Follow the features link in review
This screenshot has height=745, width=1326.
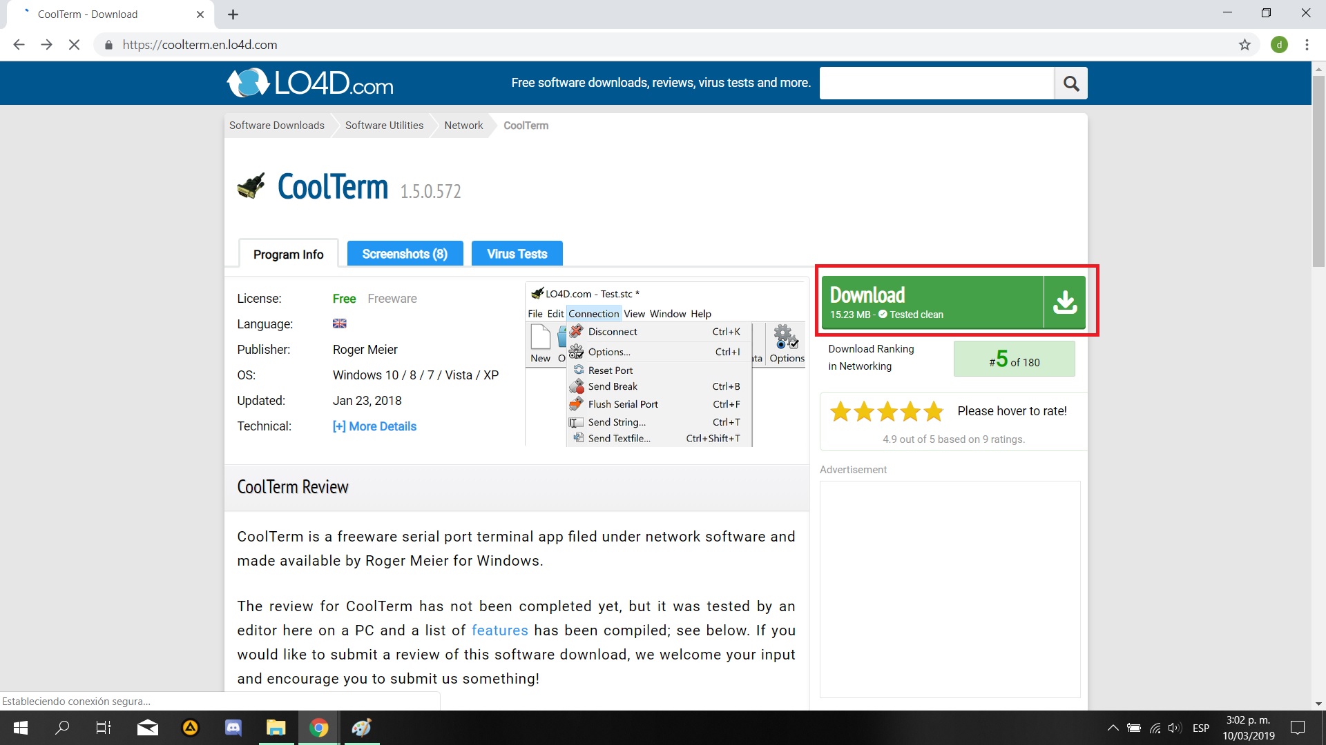click(499, 630)
